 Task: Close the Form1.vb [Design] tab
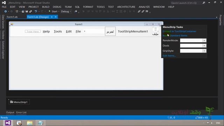click(56, 17)
